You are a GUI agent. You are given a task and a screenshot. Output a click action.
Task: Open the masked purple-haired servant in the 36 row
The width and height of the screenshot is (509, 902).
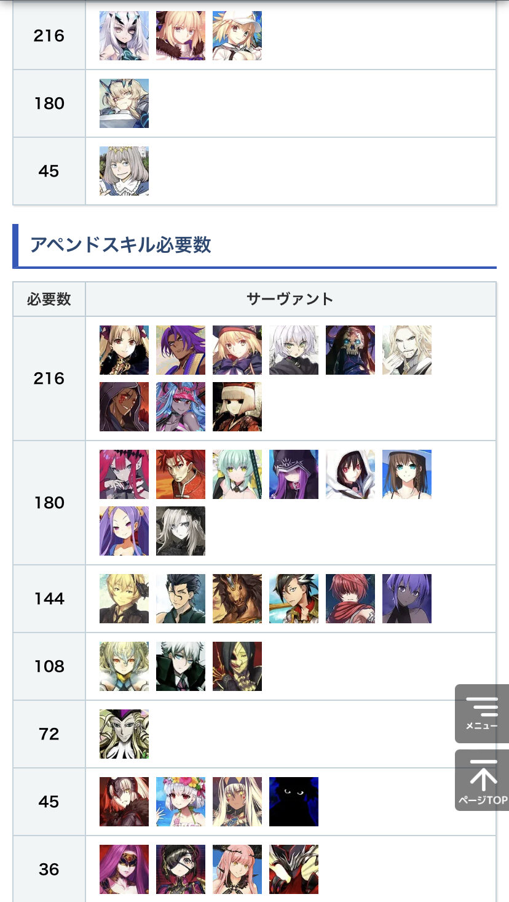point(124,869)
